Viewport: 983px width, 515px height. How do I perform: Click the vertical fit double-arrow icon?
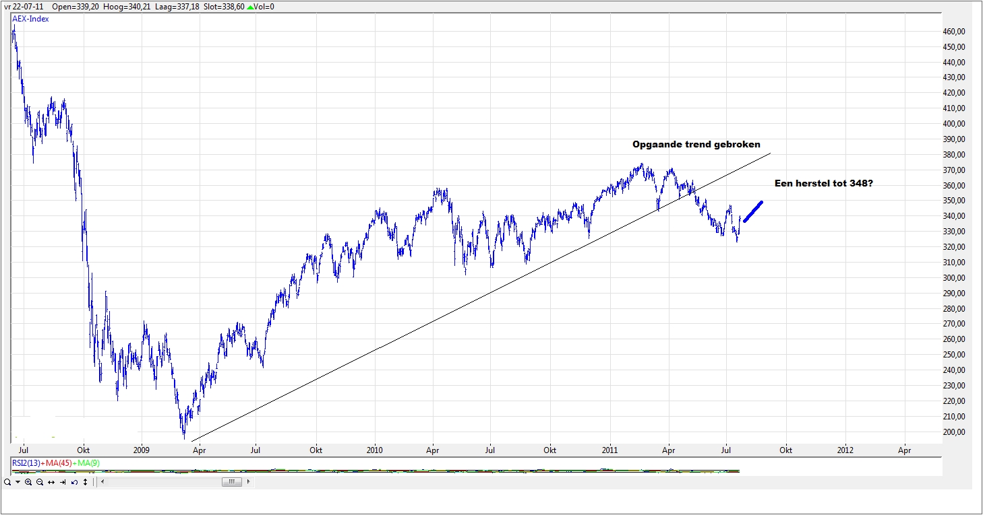click(x=85, y=482)
